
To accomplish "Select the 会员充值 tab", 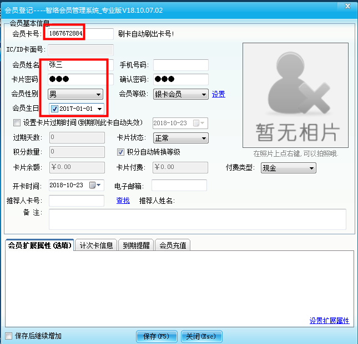I will coord(173,245).
